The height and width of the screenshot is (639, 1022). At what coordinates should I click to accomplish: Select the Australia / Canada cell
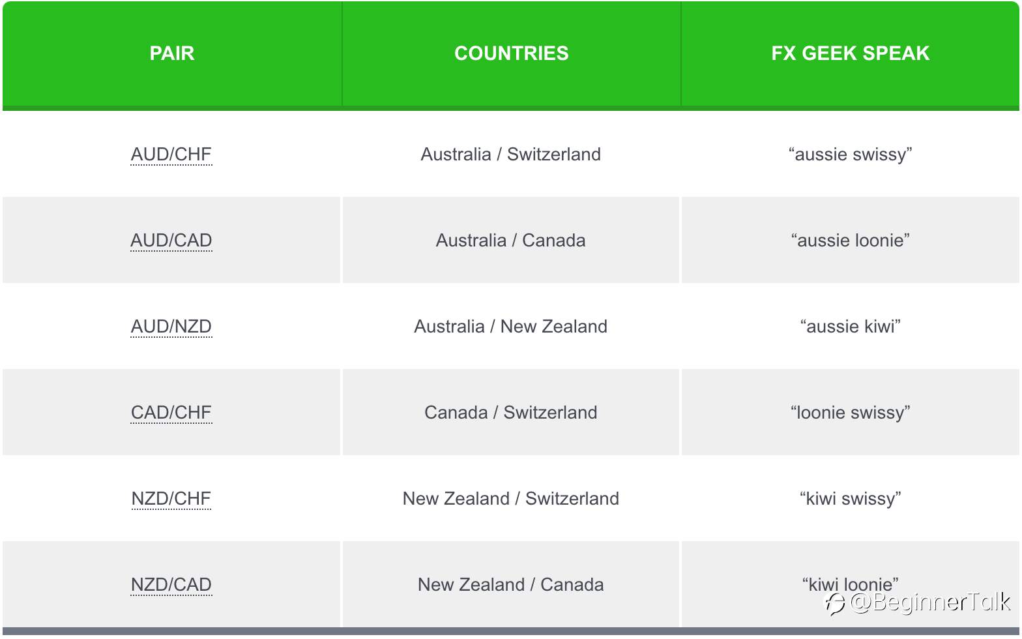click(511, 241)
